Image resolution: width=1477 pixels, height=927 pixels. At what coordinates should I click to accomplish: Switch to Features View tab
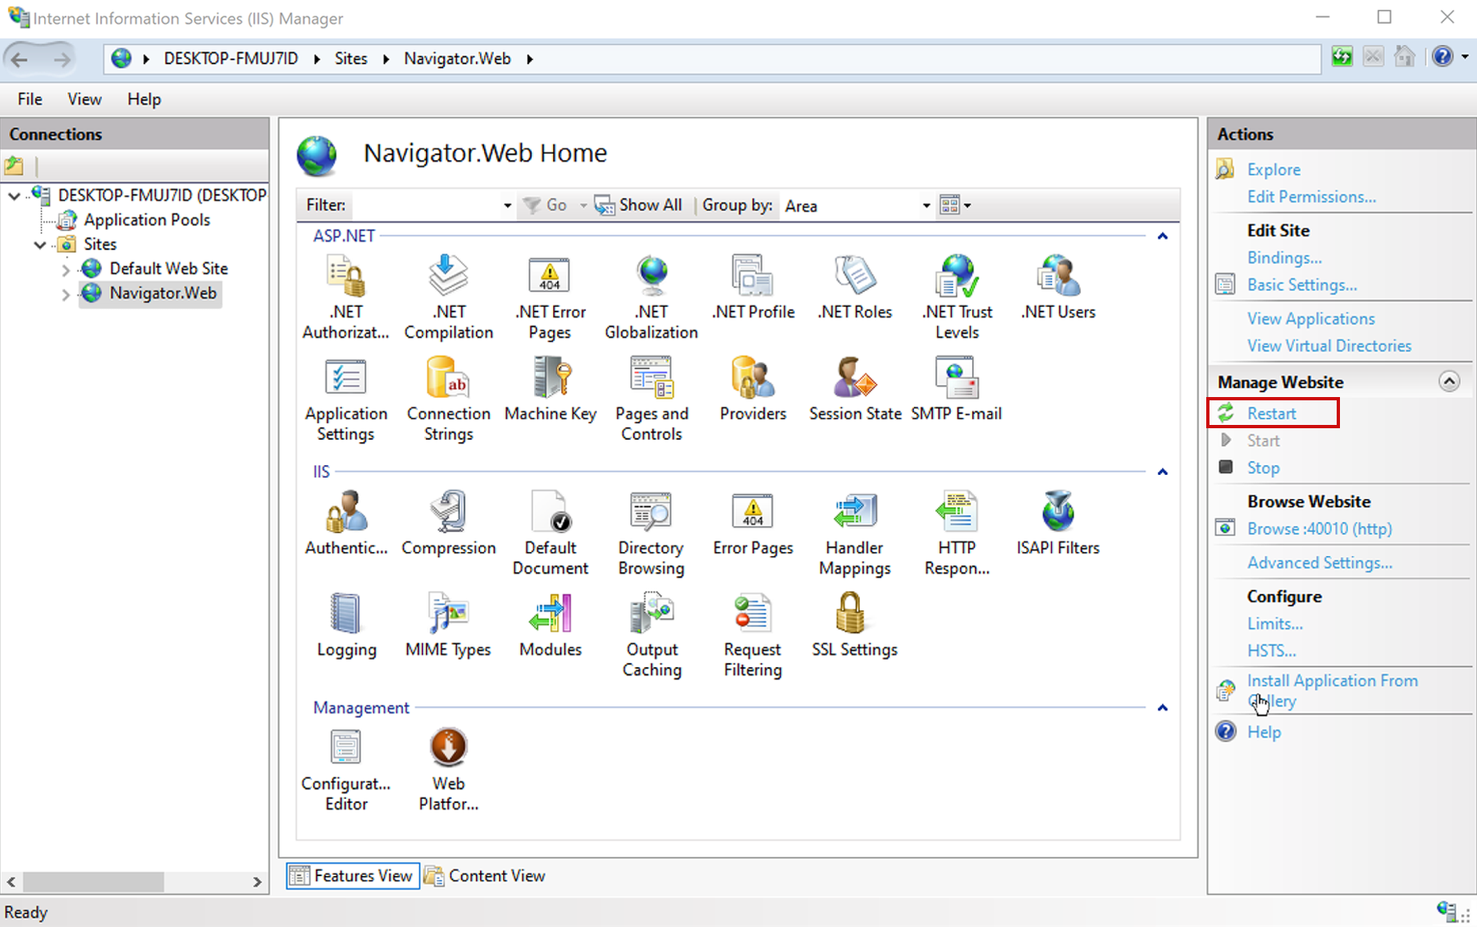[353, 875]
